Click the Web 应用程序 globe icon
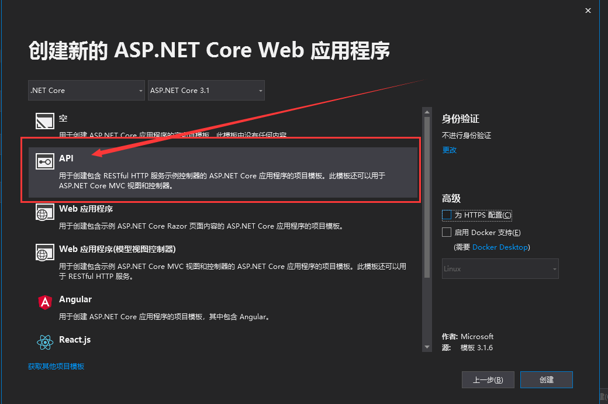Image resolution: width=608 pixels, height=404 pixels. [x=44, y=213]
